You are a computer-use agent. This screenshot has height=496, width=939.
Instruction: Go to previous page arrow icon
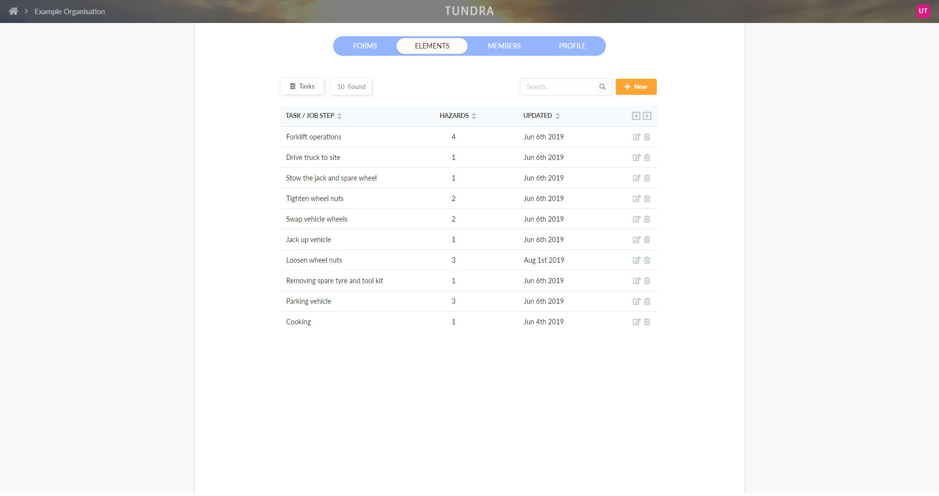(636, 116)
